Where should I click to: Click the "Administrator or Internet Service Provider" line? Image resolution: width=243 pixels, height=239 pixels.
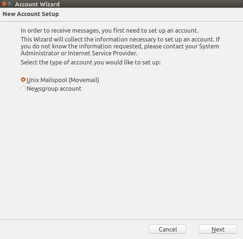79,53
